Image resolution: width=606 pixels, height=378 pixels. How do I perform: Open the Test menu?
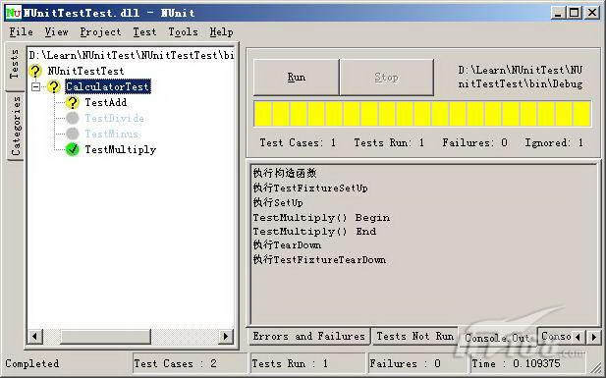(x=144, y=31)
